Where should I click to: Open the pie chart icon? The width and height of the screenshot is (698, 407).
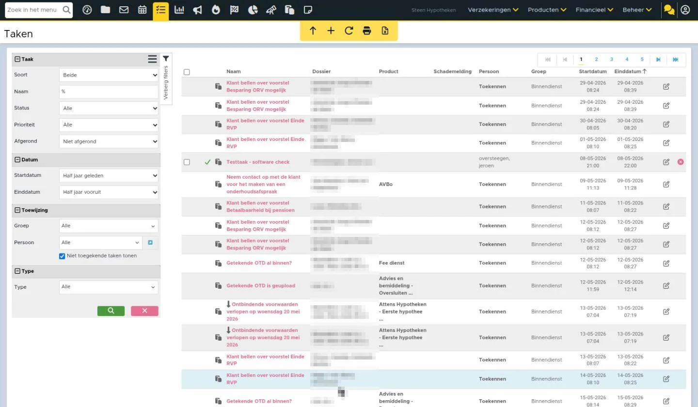(x=253, y=10)
